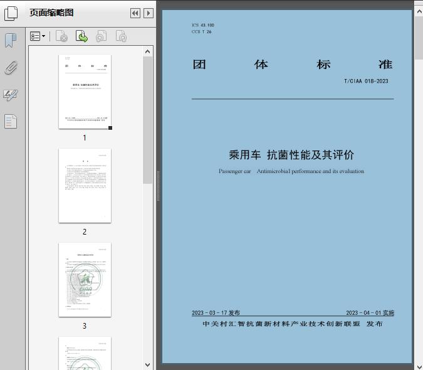The width and height of the screenshot is (423, 370).
Task: Click thumbnail 1 resize corner handle
Action: tap(110, 128)
